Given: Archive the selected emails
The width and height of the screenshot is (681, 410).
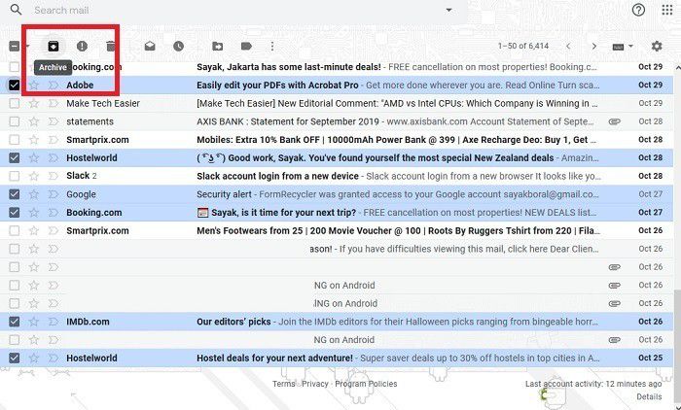Looking at the screenshot, I should coord(53,46).
